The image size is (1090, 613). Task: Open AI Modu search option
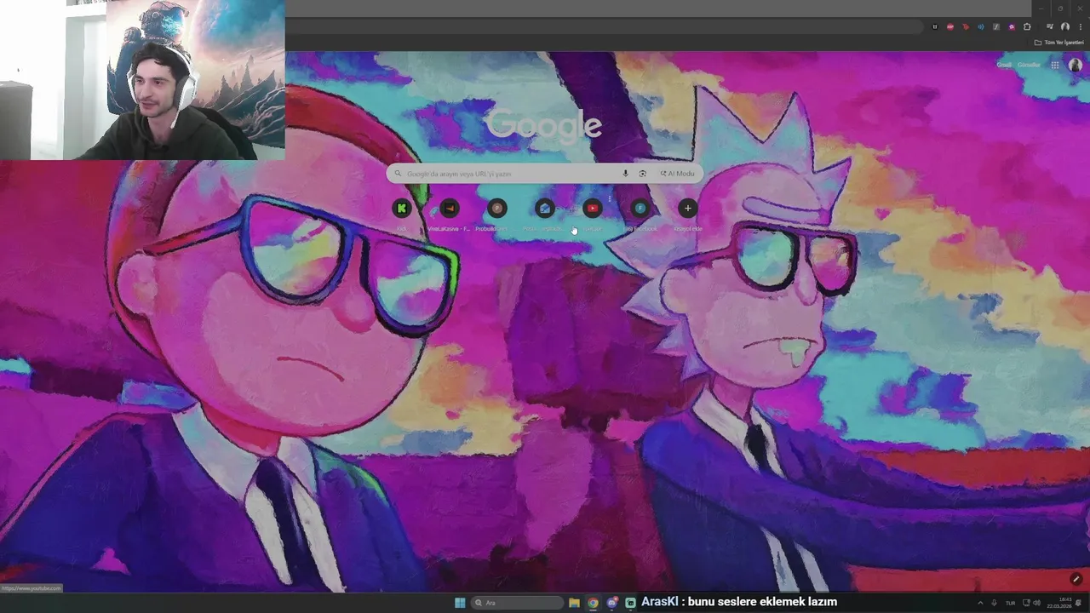tap(677, 174)
